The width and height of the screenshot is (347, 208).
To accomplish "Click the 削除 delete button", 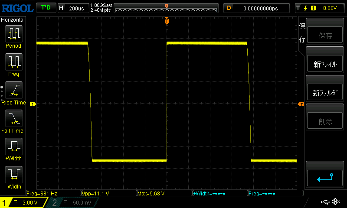I will coord(325,121).
